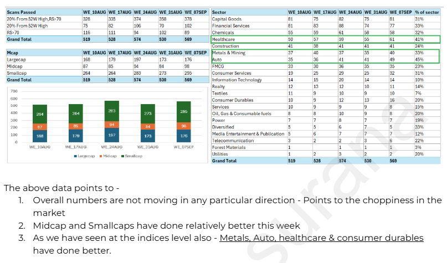Select the 'Metals & Mining' sector row label
The height and width of the screenshot is (263, 447).
(x=228, y=53)
